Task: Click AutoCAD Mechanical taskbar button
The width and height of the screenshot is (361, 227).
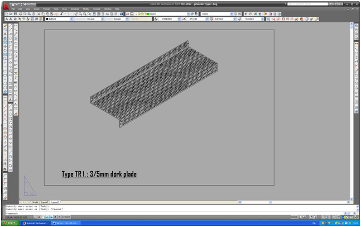Action: 36,223
